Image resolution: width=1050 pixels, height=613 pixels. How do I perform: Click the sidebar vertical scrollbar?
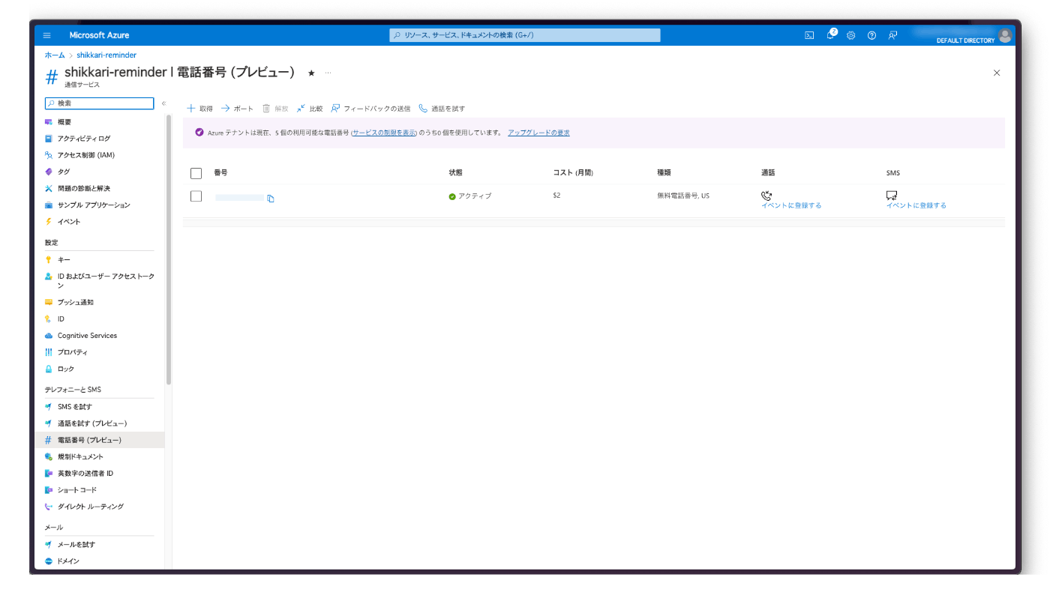coord(169,250)
